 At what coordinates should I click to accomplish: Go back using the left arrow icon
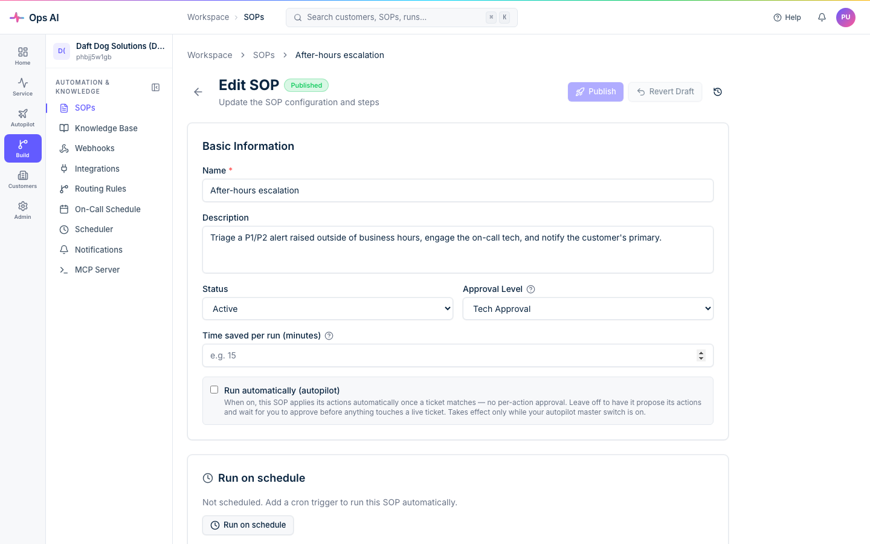198,92
